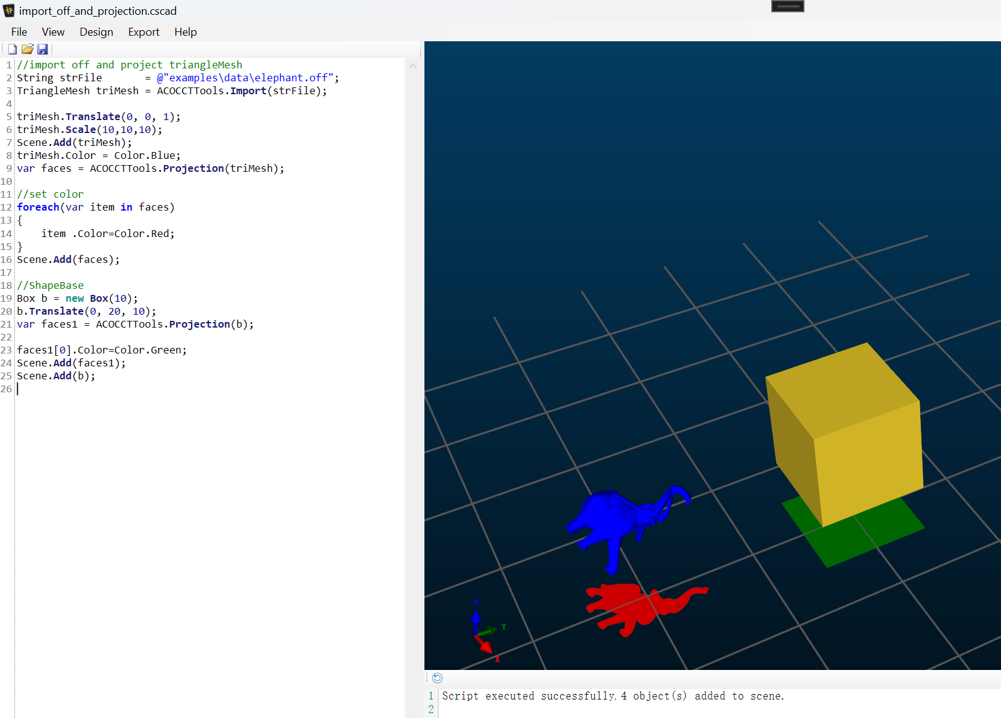Image resolution: width=1001 pixels, height=718 pixels.
Task: Save the script with the floppy disk icon
Action: pos(43,49)
